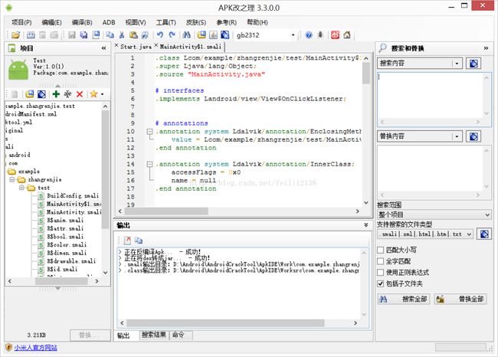Open the 编译(B) menu
The width and height of the screenshot is (498, 357).
(82, 22)
